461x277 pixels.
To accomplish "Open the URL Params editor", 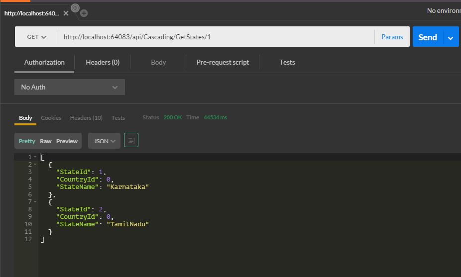I will point(392,37).
